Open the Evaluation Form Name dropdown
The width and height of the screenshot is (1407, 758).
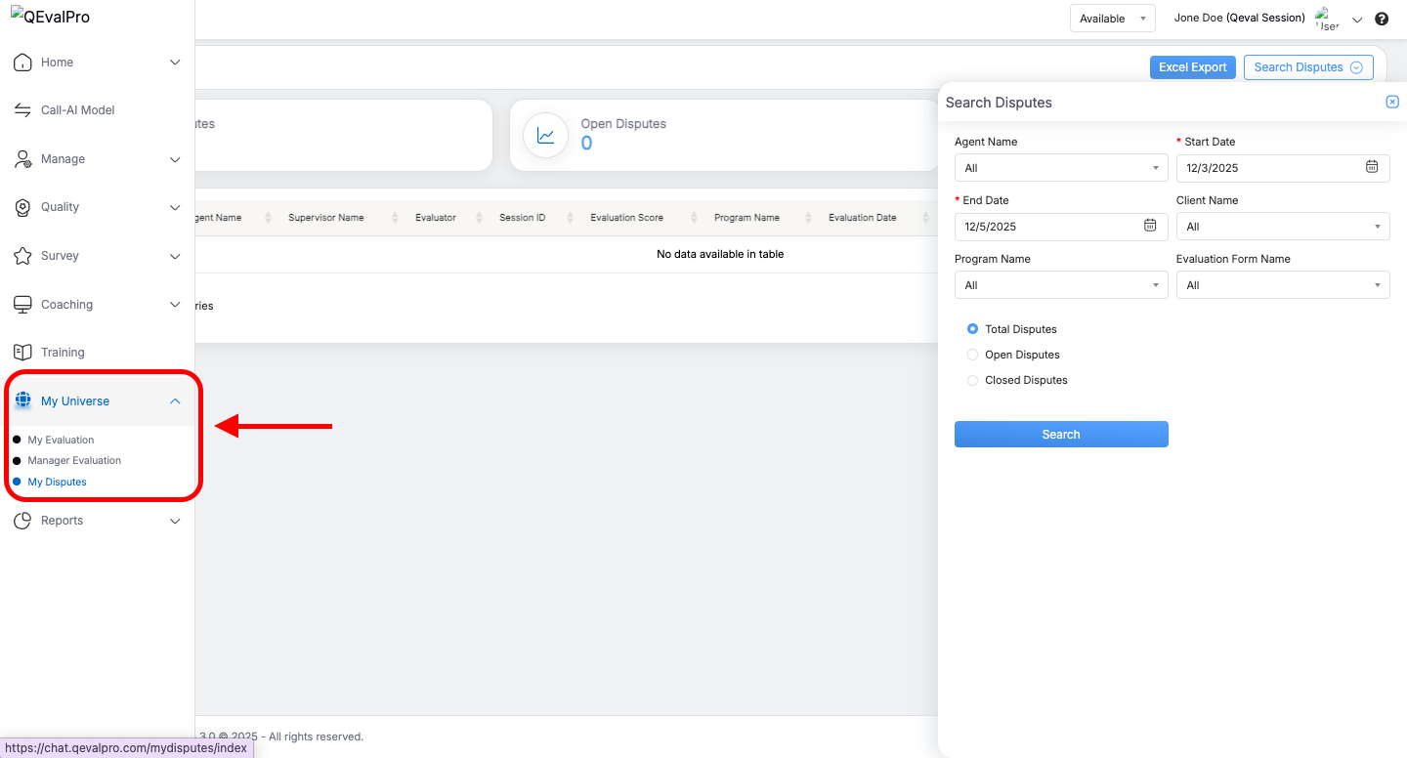click(x=1282, y=285)
